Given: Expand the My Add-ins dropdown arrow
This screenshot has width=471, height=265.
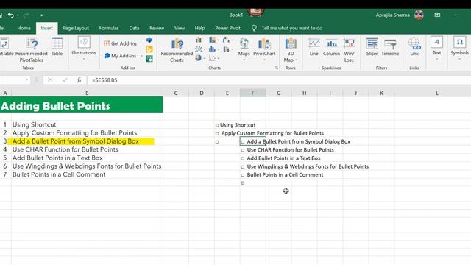Looking at the screenshot, I should click(141, 56).
